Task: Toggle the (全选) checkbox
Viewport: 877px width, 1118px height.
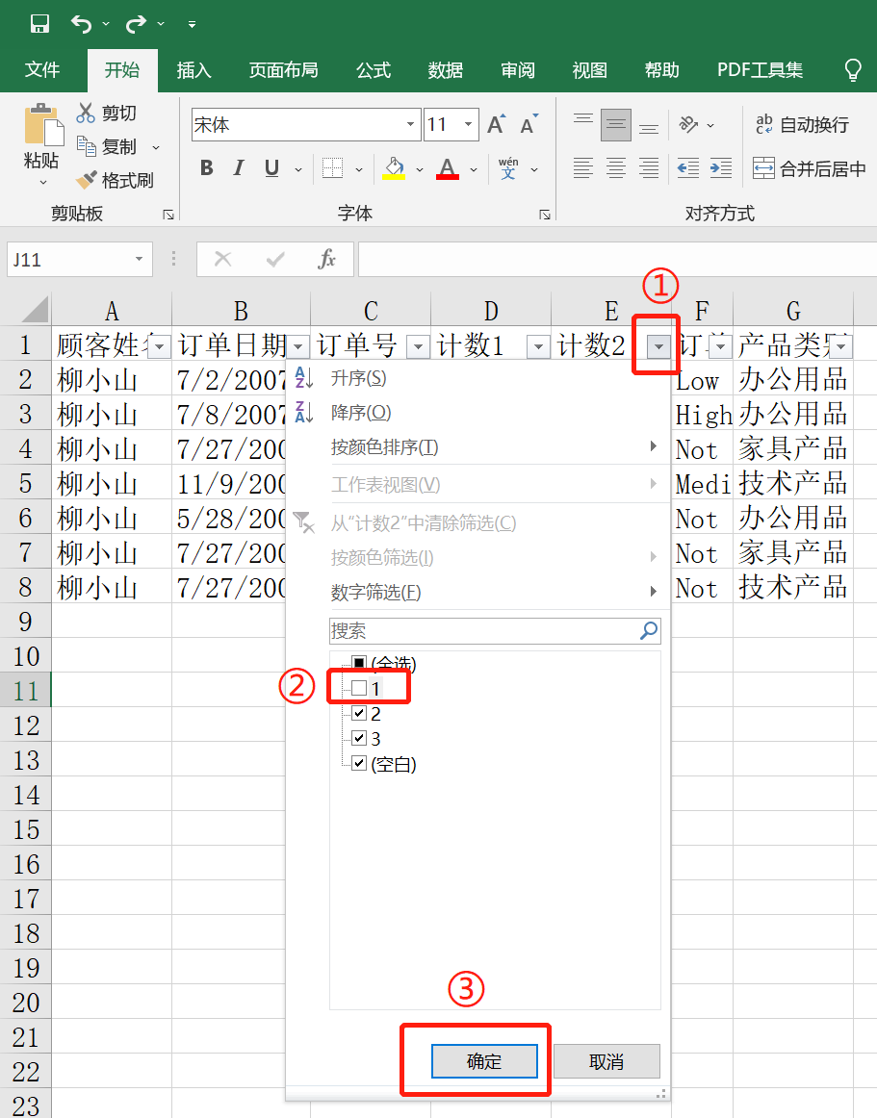Action: 360,664
